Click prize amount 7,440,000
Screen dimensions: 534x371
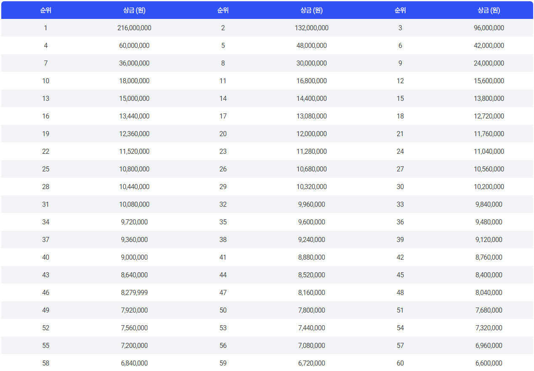(x=311, y=328)
